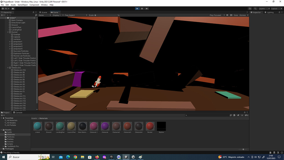
Task: Click the Gizmos button in Game view
Action: (242, 15)
